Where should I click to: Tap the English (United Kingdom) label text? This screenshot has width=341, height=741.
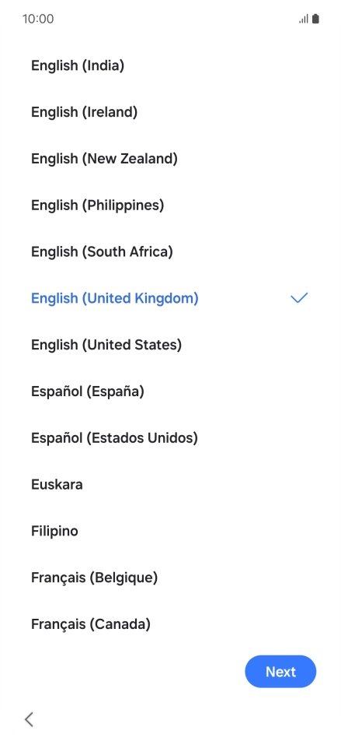[115, 298]
